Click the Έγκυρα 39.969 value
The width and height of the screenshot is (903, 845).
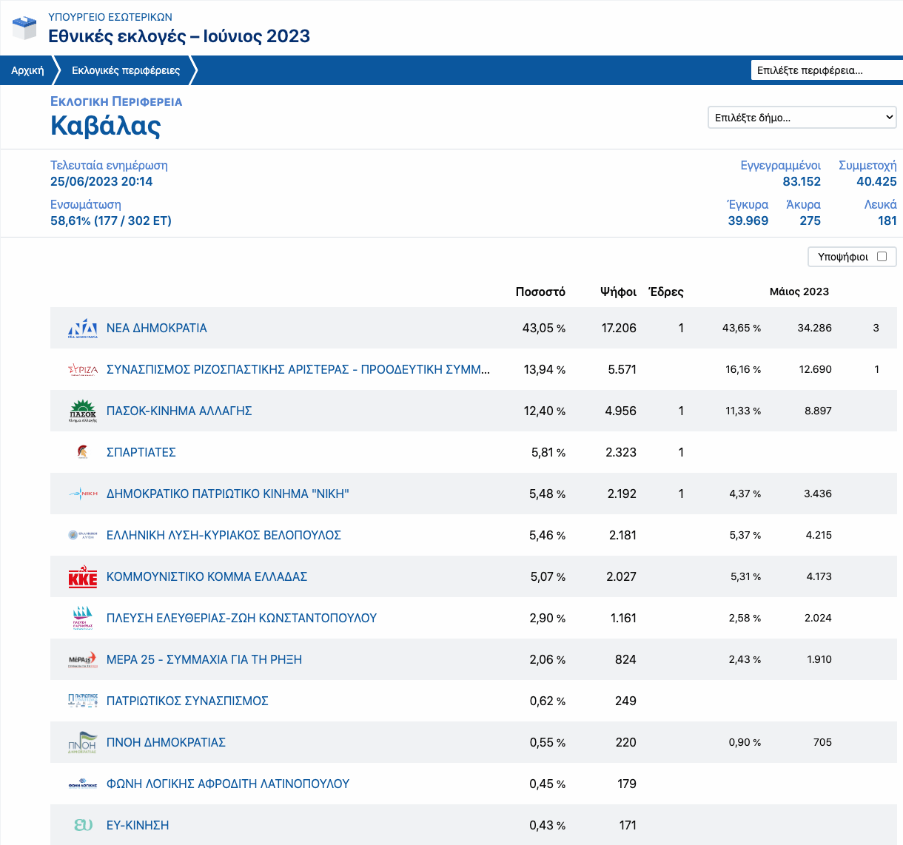(x=748, y=220)
